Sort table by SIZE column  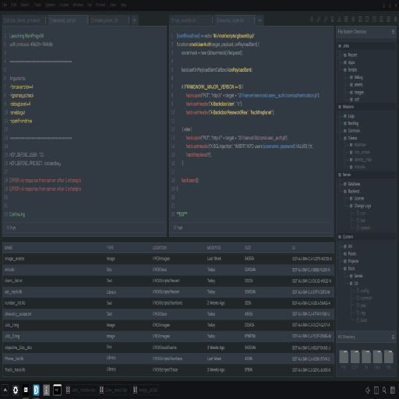[x=248, y=248]
